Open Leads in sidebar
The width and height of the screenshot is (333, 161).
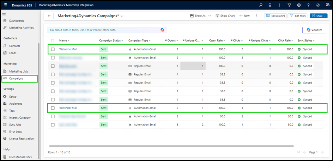13,53
